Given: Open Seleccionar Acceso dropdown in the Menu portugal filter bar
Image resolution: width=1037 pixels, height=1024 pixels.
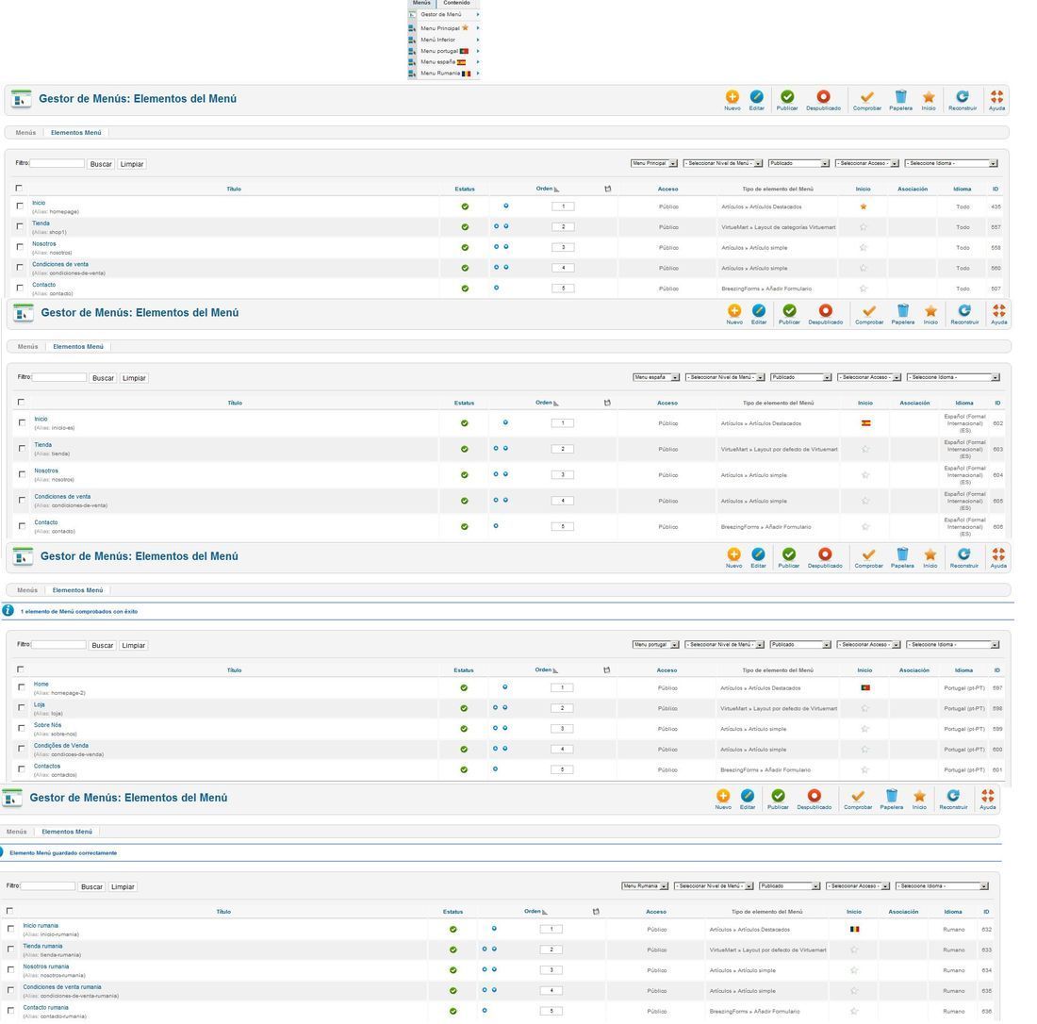Looking at the screenshot, I should [868, 644].
